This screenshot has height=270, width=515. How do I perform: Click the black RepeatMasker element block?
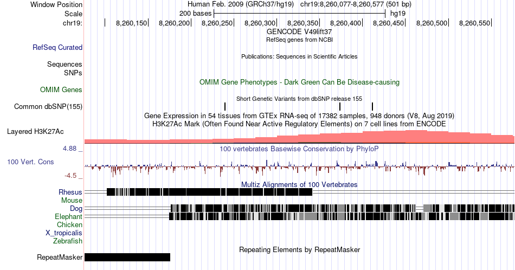(127, 257)
